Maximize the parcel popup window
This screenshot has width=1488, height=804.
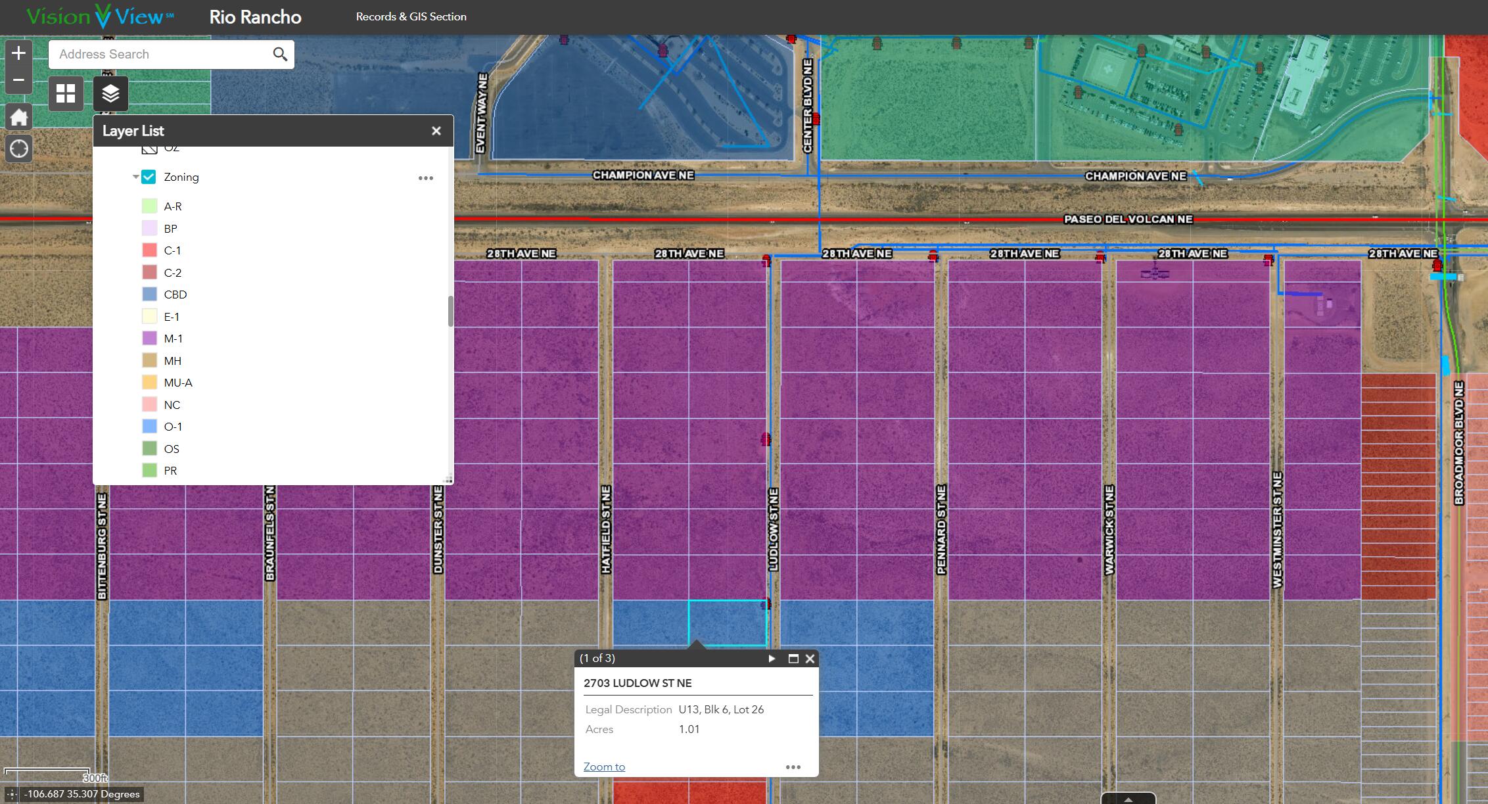(x=793, y=659)
